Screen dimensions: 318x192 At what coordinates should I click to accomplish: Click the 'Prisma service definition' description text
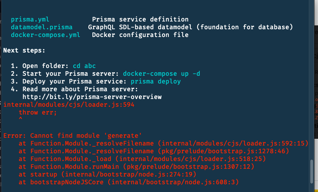coord(140,19)
